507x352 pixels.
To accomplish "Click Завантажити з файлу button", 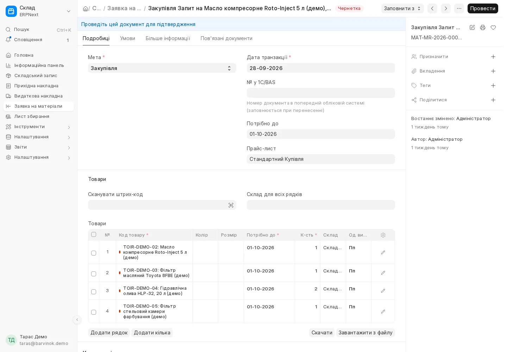I will coord(365,333).
